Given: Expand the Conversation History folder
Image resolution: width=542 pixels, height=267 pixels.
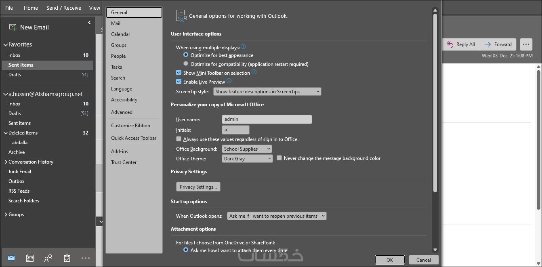Looking at the screenshot, I should coord(6,162).
